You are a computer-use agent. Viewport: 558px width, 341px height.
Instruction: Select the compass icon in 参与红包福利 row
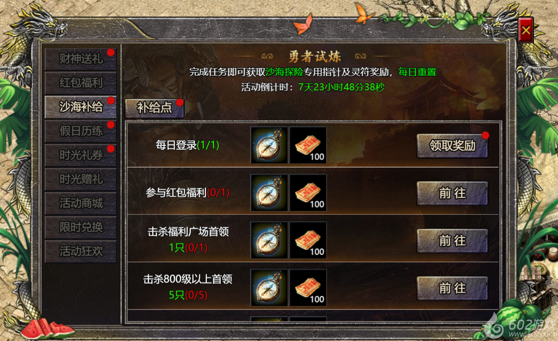click(269, 193)
